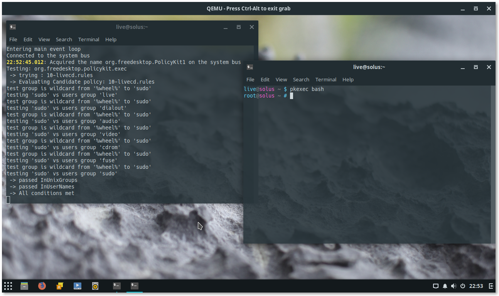Open Search menu in right terminal
Viewport: 499px width, 296px height.
coord(301,79)
